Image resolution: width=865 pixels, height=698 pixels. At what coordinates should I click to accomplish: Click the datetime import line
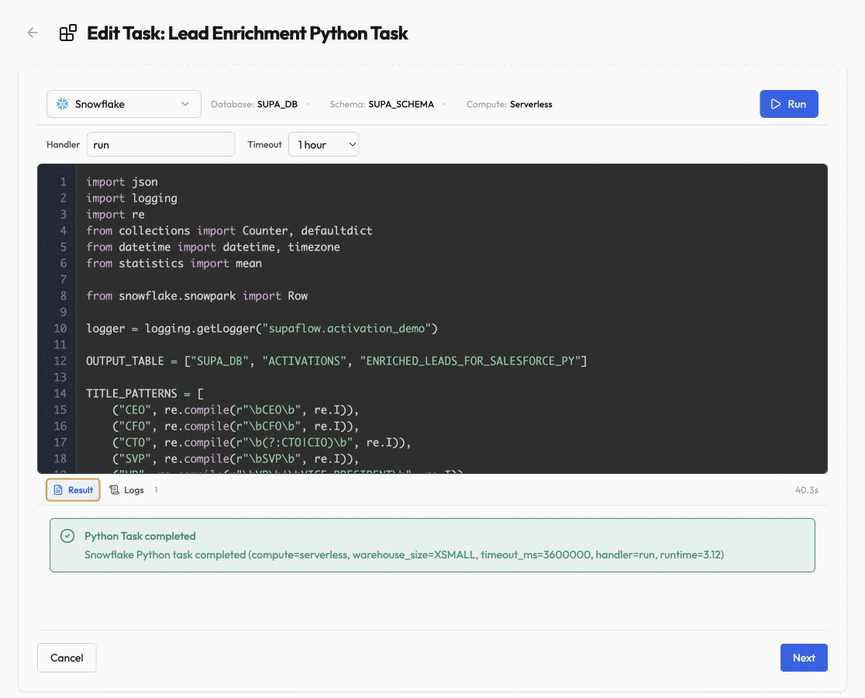pos(213,247)
